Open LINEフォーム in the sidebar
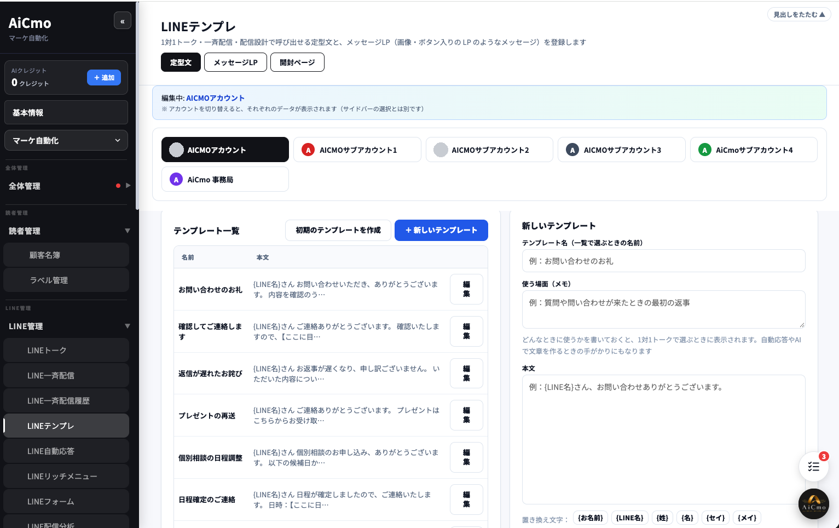Screen dimensions: 839x528 [66, 502]
